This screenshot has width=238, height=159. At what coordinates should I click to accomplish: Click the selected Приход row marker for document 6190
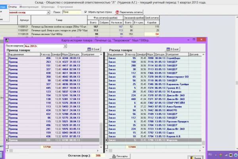pyautogui.click(x=7, y=140)
